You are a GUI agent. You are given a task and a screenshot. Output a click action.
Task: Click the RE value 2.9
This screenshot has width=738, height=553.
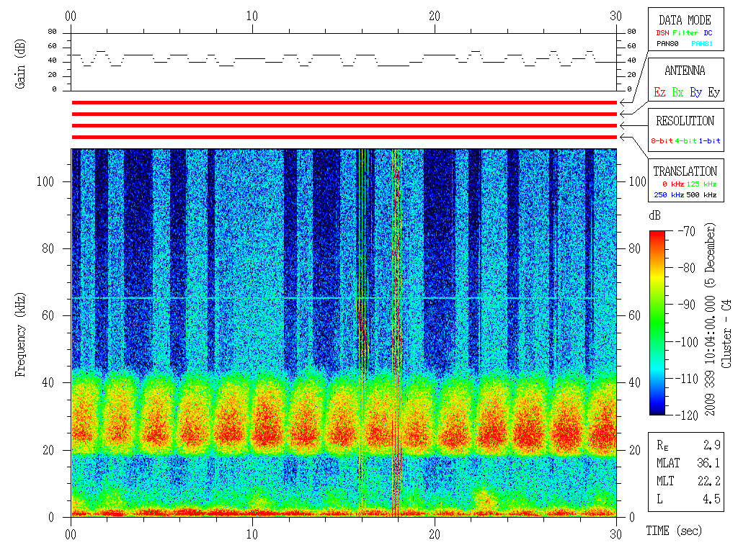point(711,445)
